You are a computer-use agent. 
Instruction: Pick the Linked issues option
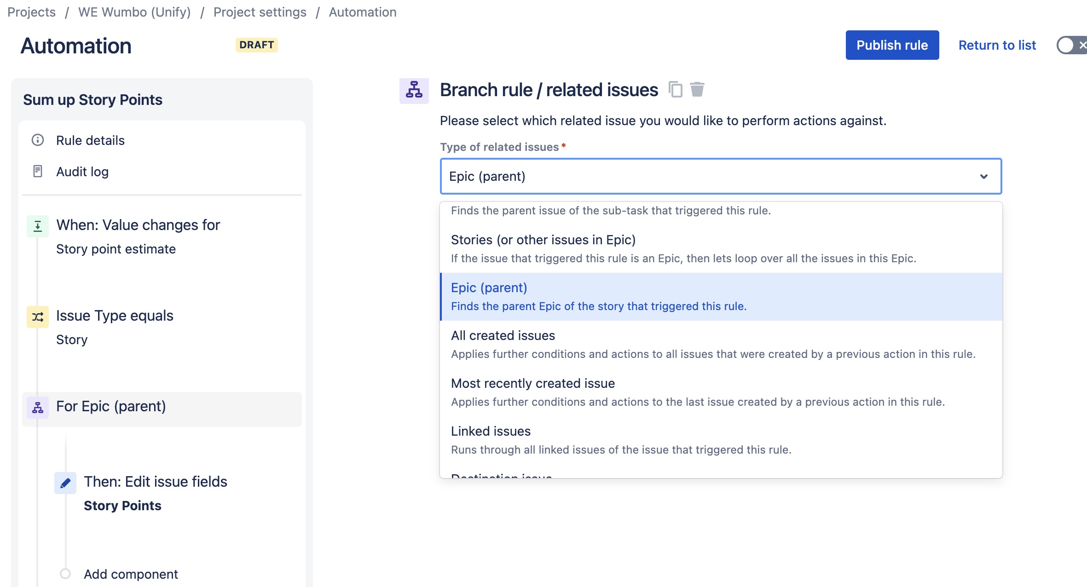click(x=491, y=432)
